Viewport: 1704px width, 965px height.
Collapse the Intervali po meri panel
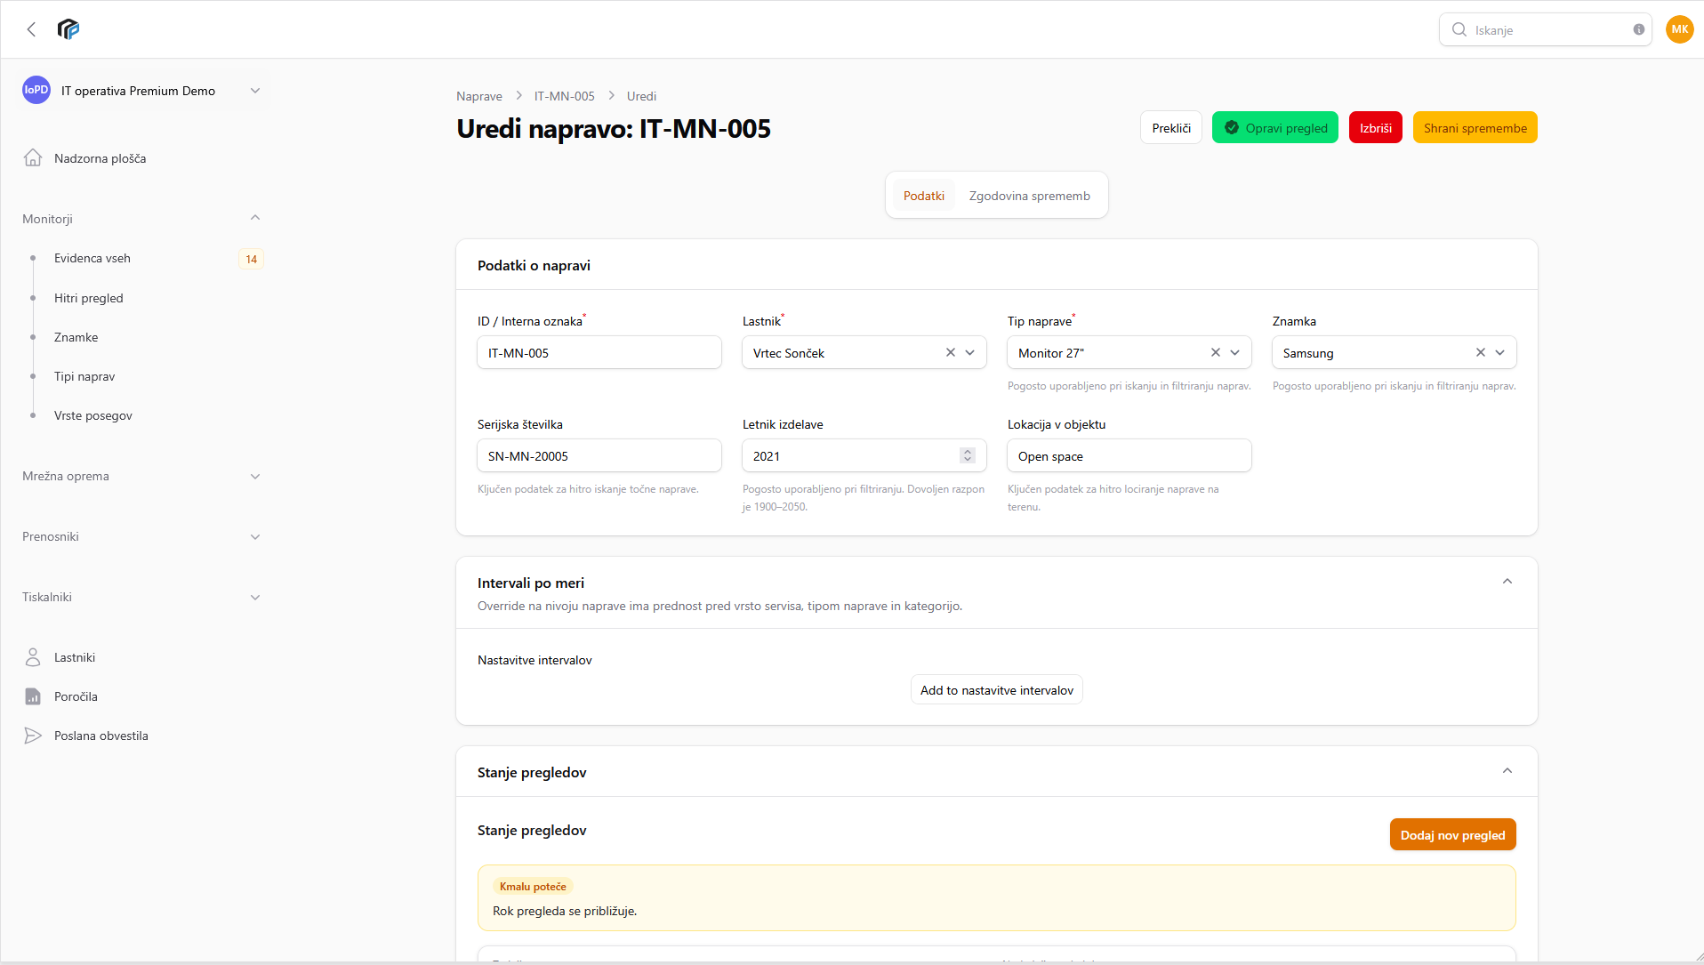[1507, 582]
